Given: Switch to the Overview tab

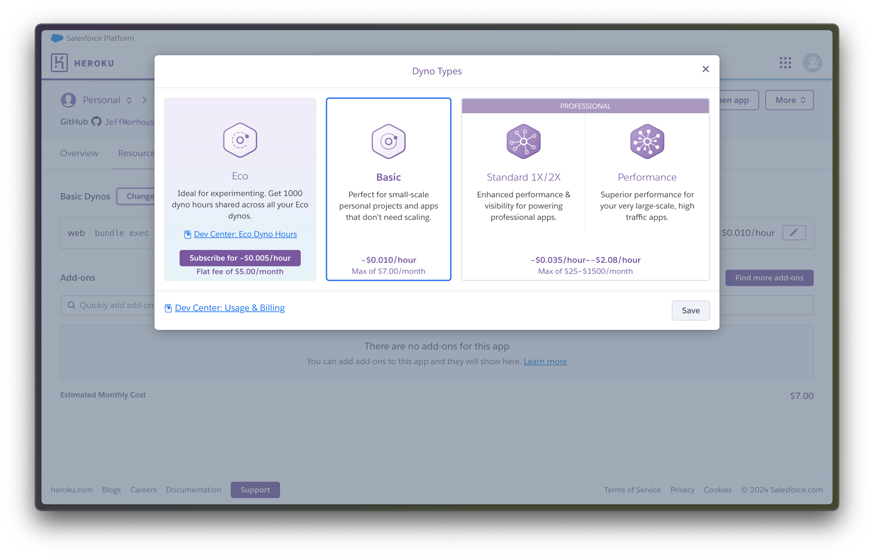Looking at the screenshot, I should click(79, 153).
